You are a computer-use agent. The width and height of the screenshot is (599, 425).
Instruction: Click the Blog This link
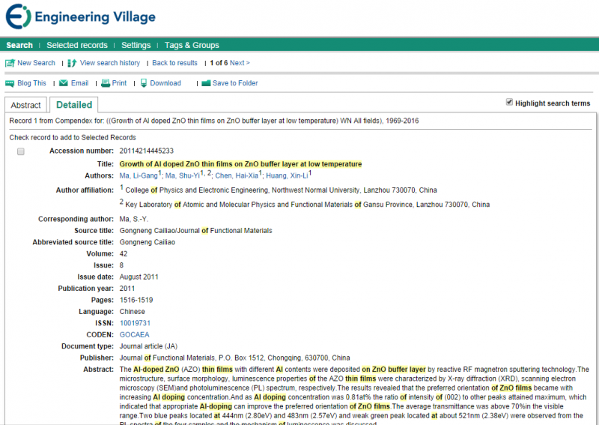pos(31,83)
